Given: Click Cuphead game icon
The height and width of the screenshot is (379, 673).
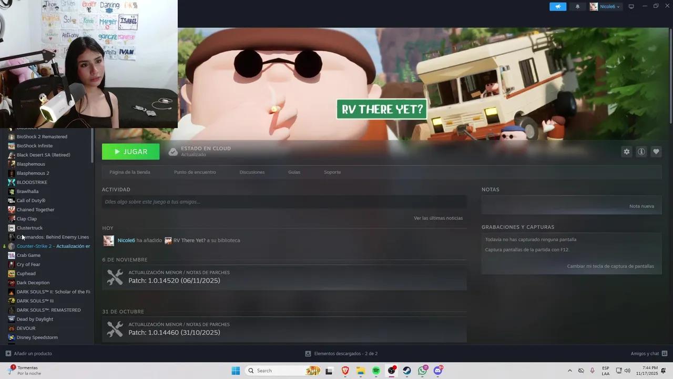Looking at the screenshot, I should click(12, 274).
